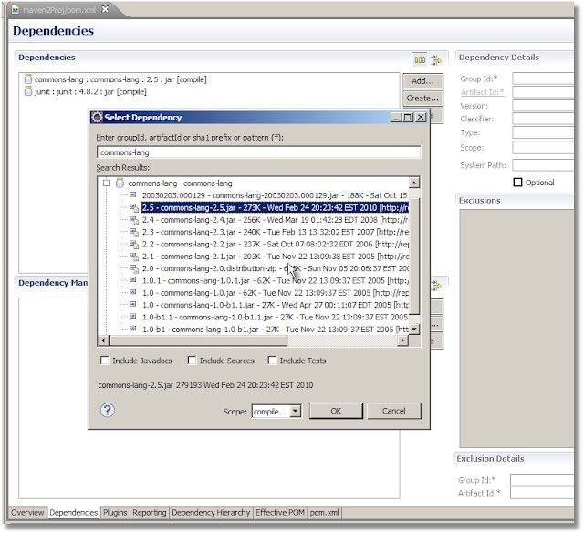Switch to the Dependency Hierarchy tab
584x534 pixels.
click(x=211, y=513)
